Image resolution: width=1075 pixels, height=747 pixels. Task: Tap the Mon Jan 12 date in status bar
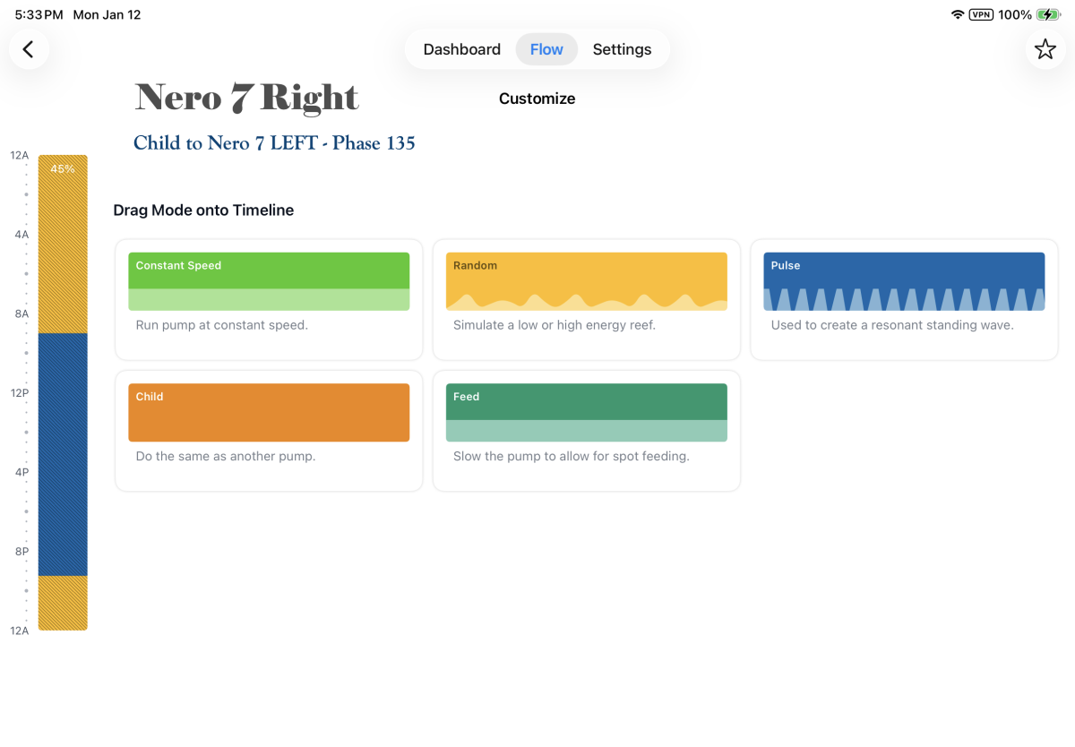click(107, 14)
